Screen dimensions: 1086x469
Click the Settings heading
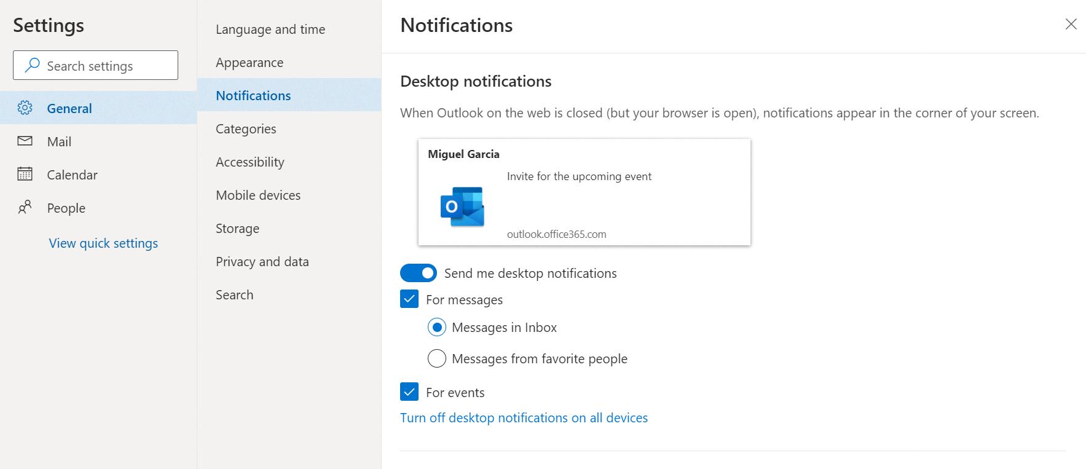click(x=49, y=25)
